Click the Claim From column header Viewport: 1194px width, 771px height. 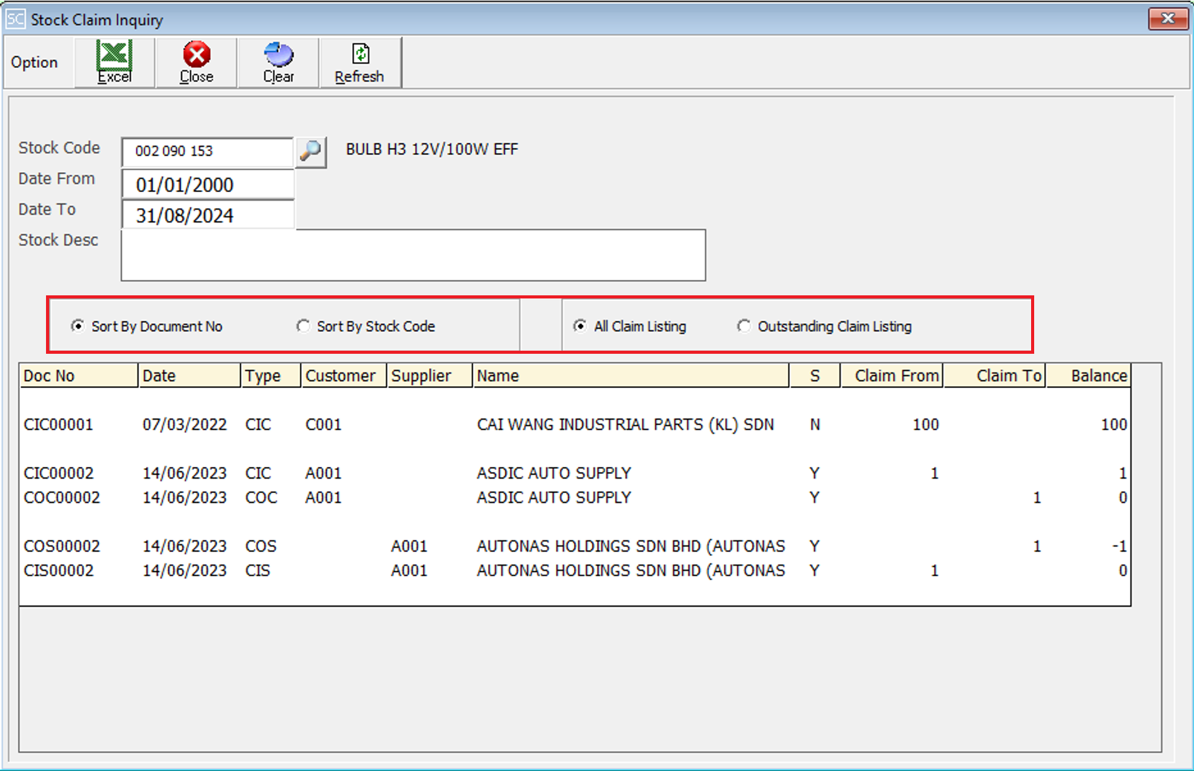pyautogui.click(x=892, y=376)
